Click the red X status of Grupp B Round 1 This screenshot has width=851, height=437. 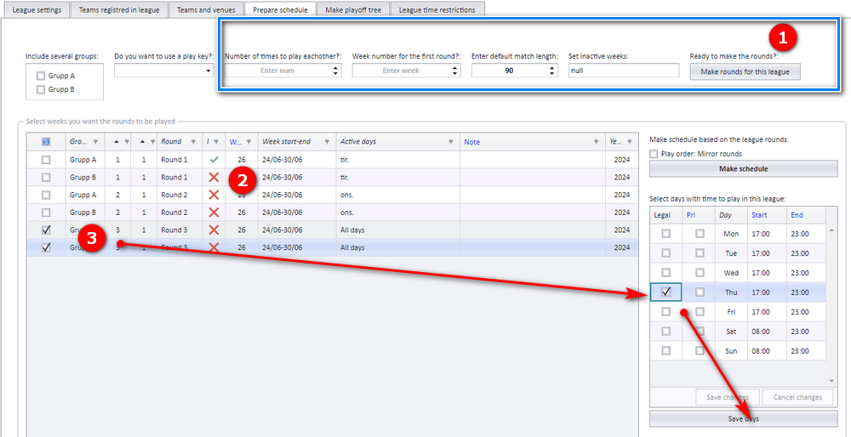click(x=214, y=178)
